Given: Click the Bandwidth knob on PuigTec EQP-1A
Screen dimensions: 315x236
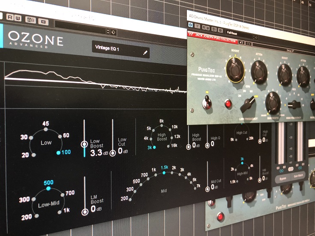Looking at the screenshot, I should [273, 103].
